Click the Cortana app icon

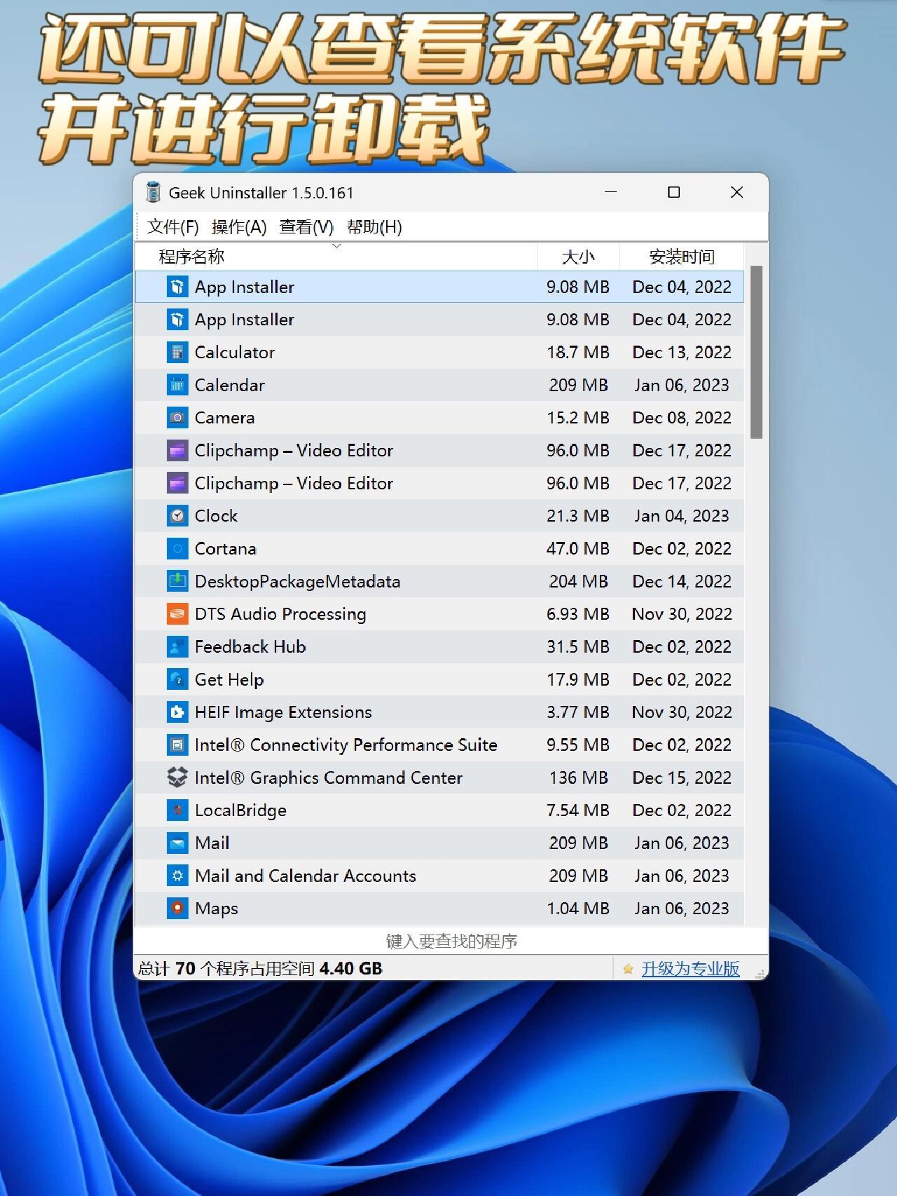tap(177, 548)
